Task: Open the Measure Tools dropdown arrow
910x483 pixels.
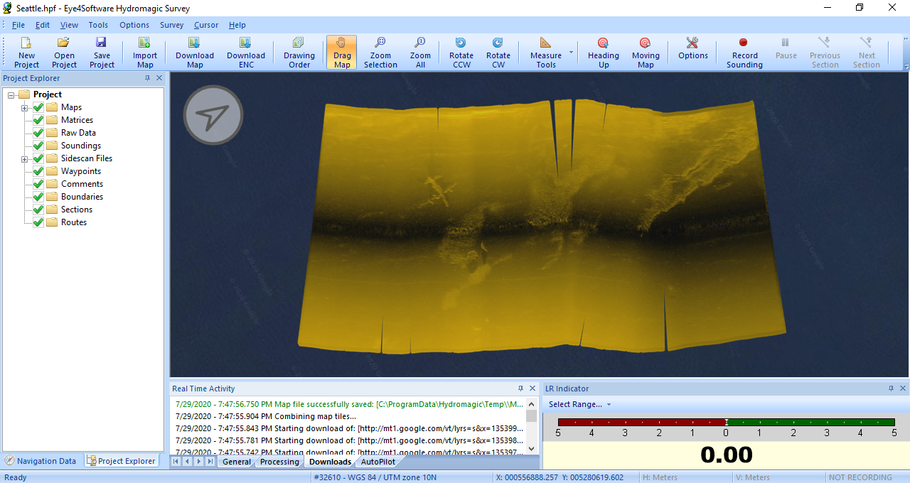Action: click(x=571, y=53)
